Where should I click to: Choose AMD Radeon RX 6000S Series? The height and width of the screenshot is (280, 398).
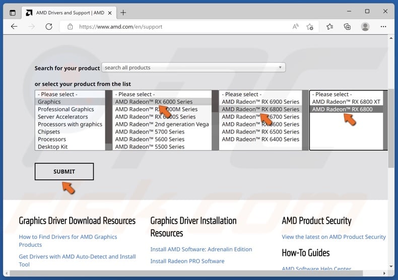tap(162, 117)
